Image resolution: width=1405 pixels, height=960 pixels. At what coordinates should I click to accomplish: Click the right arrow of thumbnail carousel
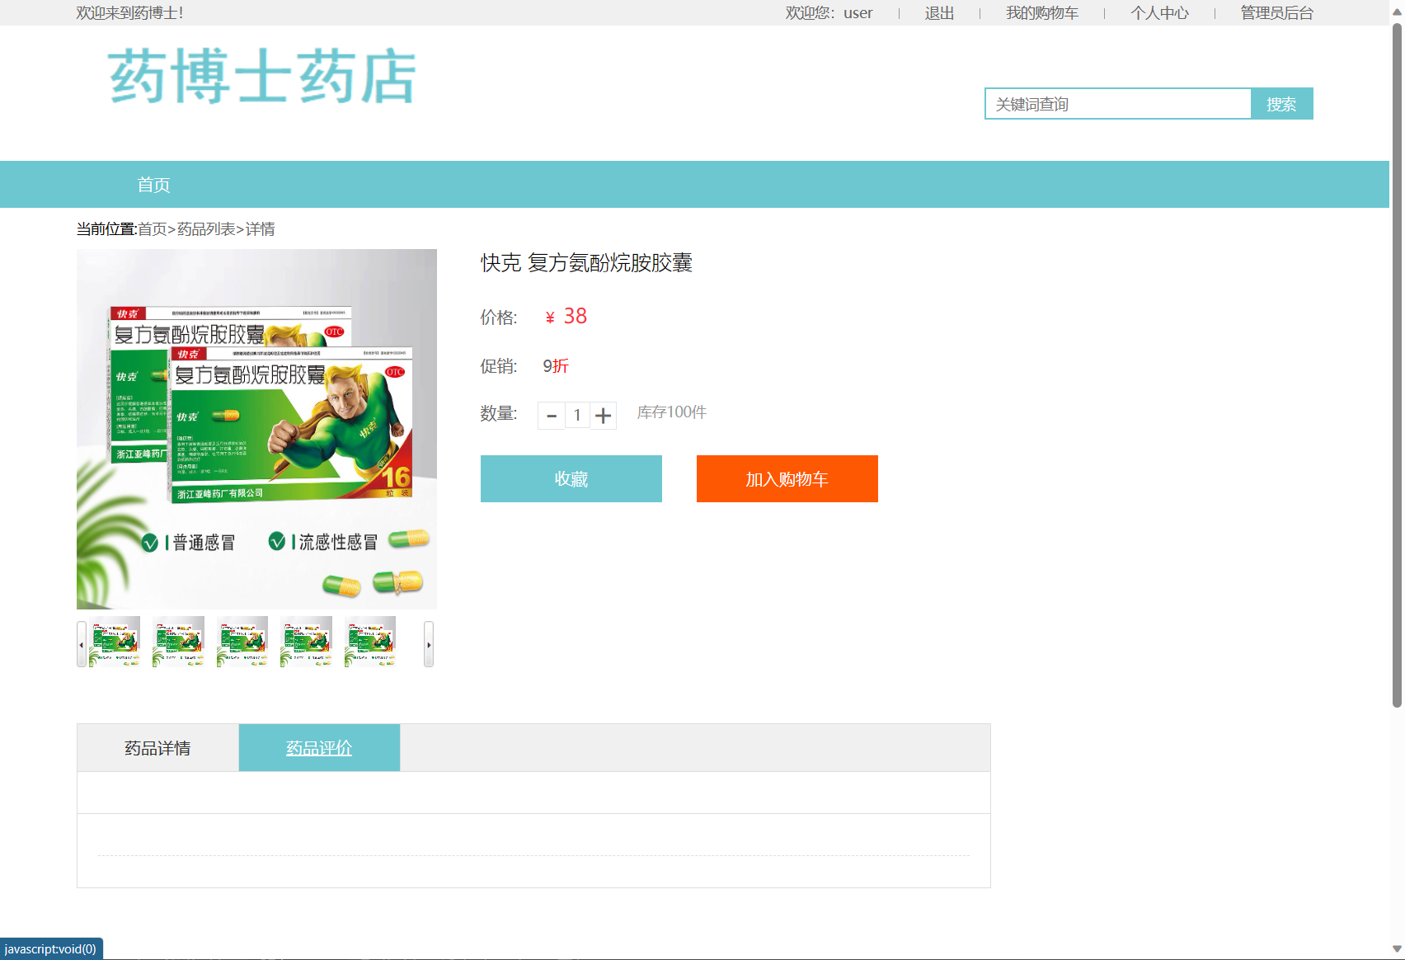coord(430,644)
